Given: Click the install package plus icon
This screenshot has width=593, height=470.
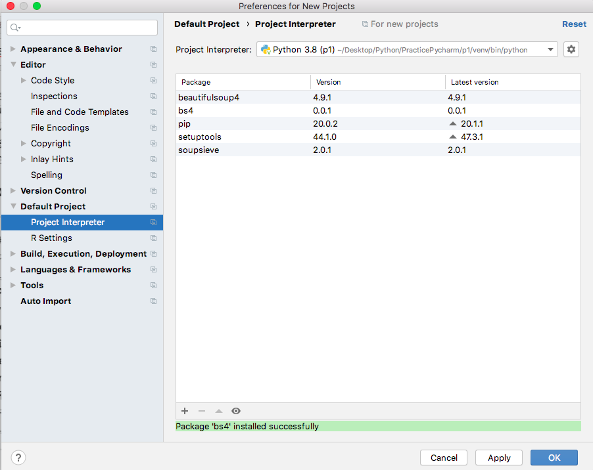Looking at the screenshot, I should pos(185,411).
